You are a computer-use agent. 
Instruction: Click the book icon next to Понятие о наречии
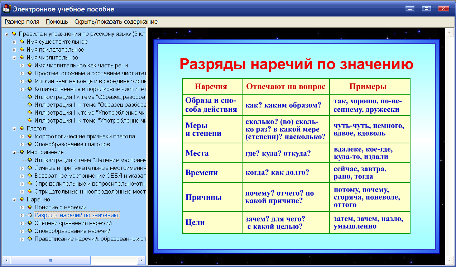point(30,207)
